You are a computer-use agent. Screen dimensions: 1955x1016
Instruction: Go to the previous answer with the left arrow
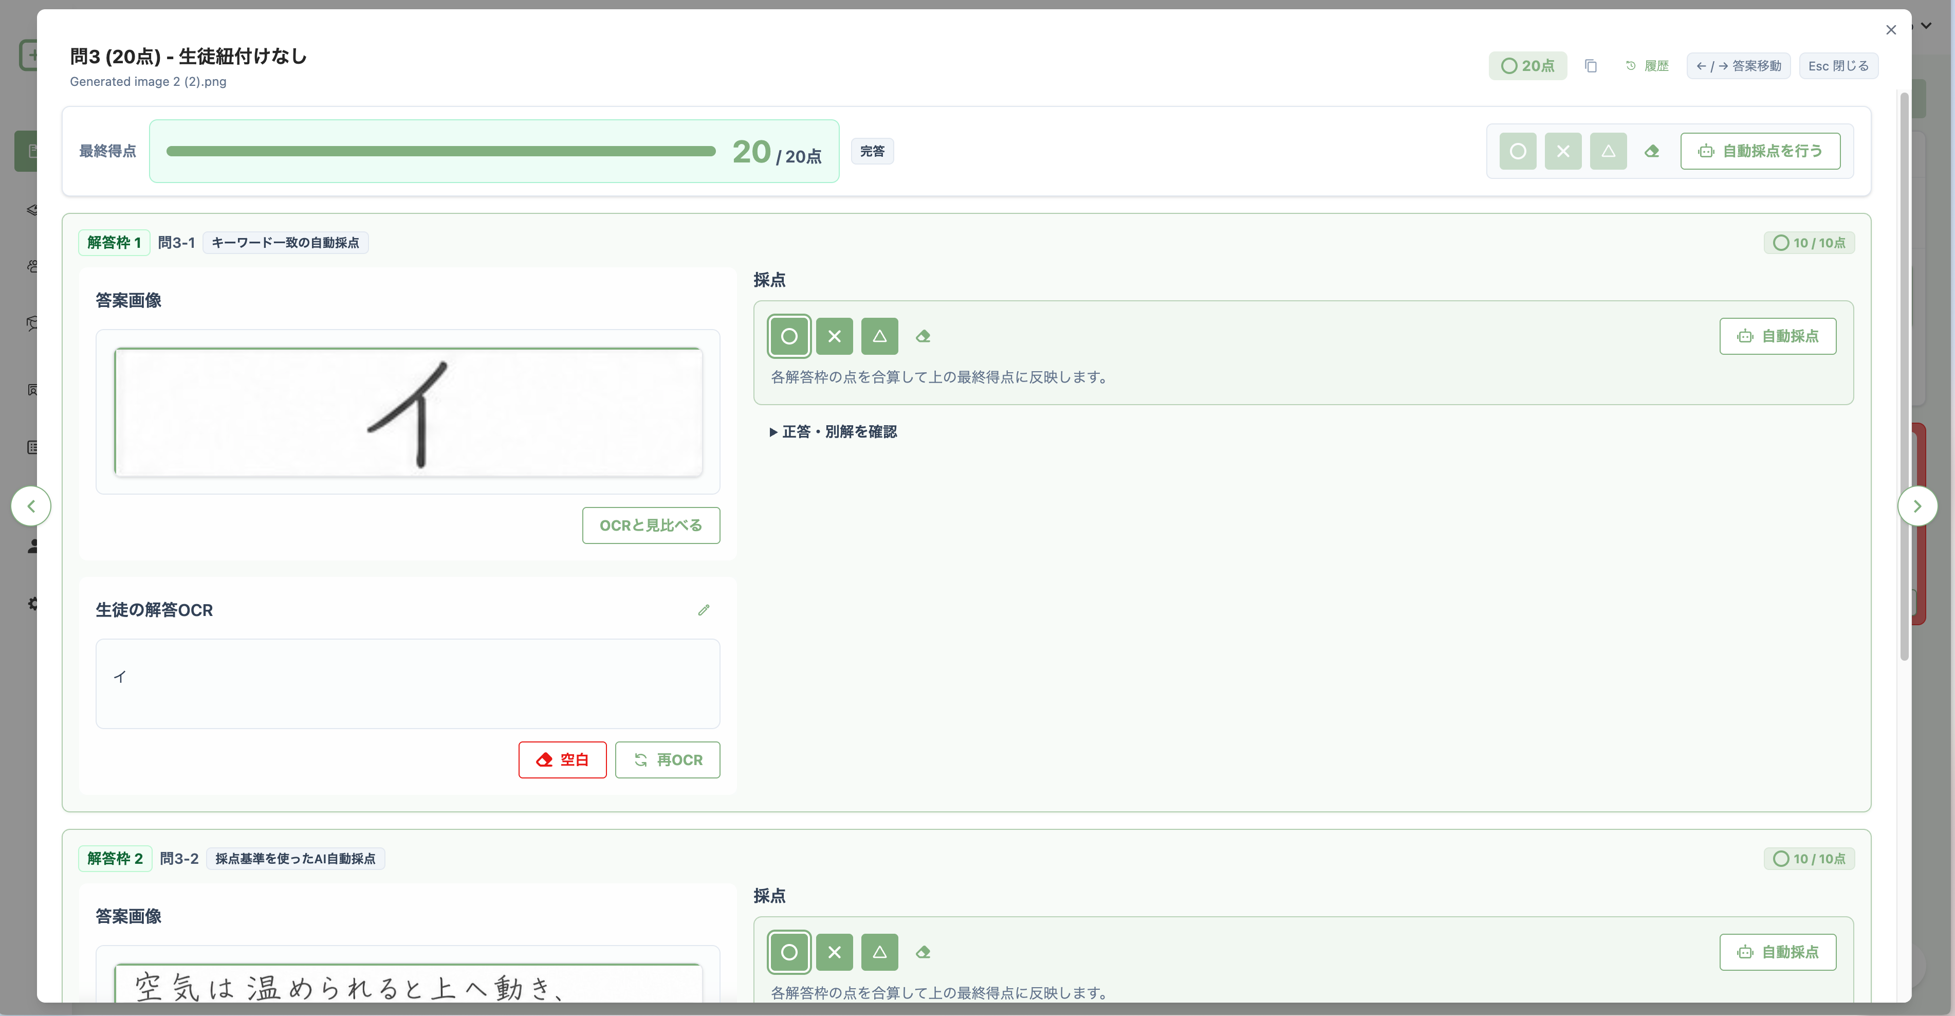pos(31,506)
